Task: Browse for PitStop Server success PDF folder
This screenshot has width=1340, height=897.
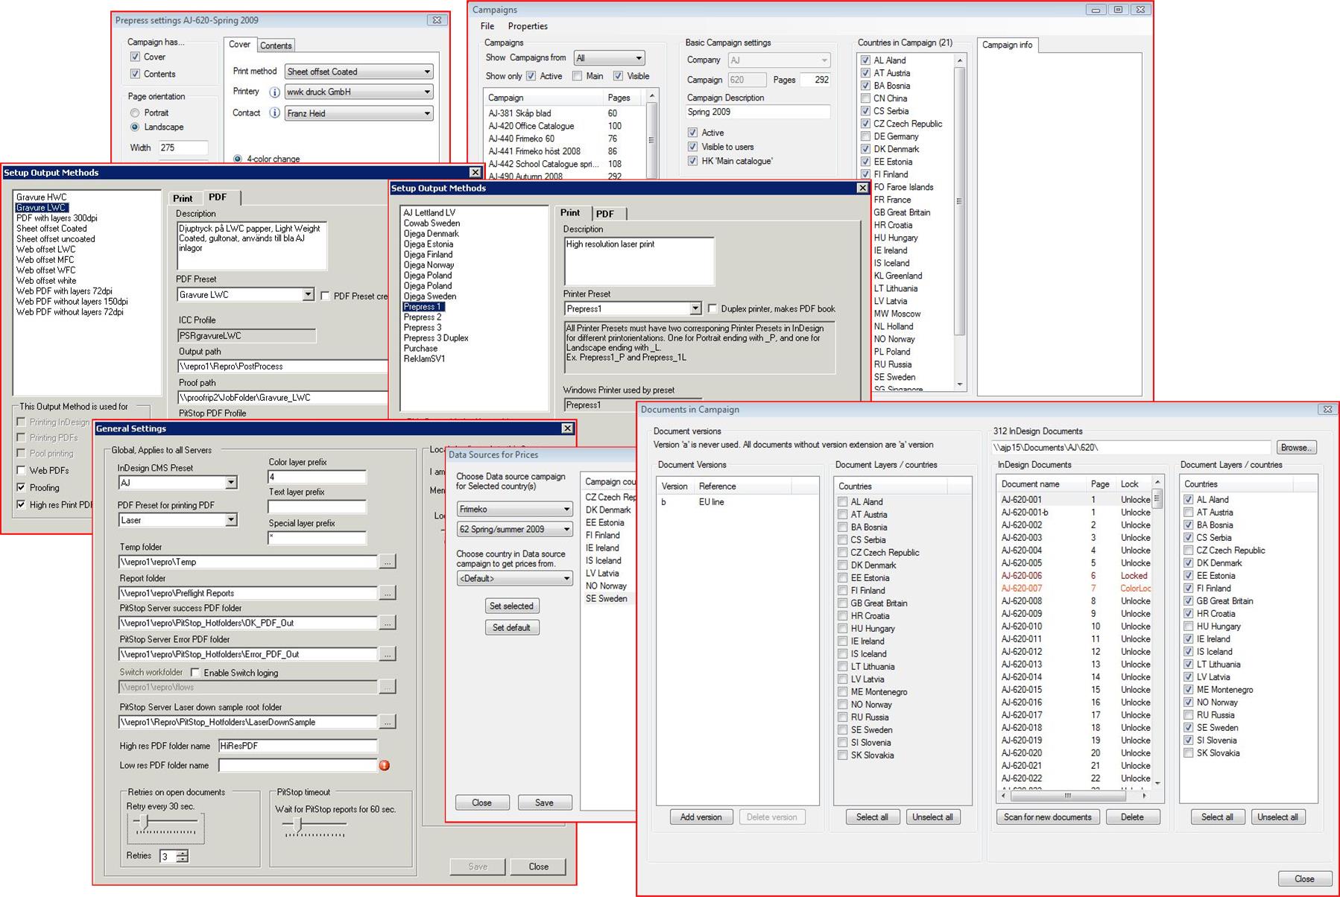Action: pos(387,624)
